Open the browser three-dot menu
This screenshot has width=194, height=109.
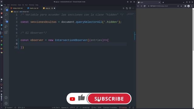point(192,6)
